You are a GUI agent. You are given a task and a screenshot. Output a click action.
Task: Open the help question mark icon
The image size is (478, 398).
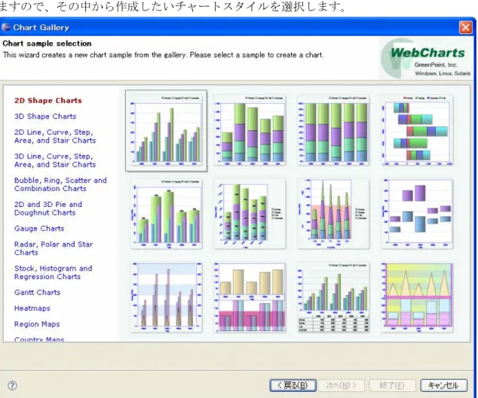[12, 385]
